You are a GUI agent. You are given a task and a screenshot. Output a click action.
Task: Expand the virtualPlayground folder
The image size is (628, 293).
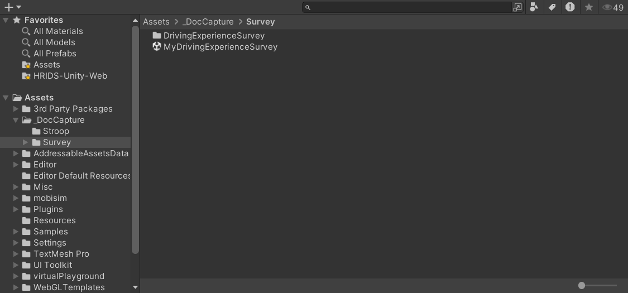tap(16, 277)
